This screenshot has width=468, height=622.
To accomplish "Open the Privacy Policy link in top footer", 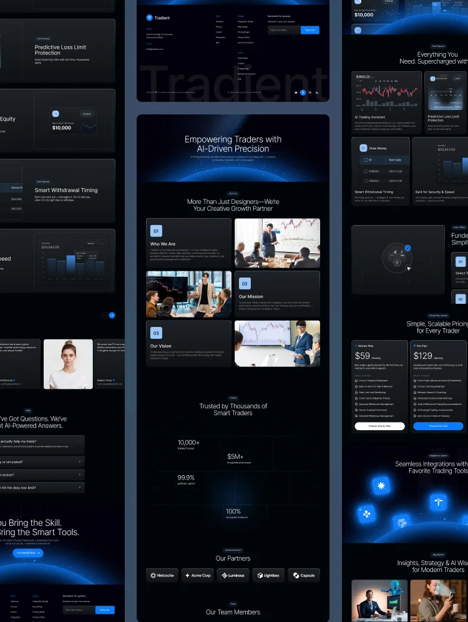I will coord(243,38).
